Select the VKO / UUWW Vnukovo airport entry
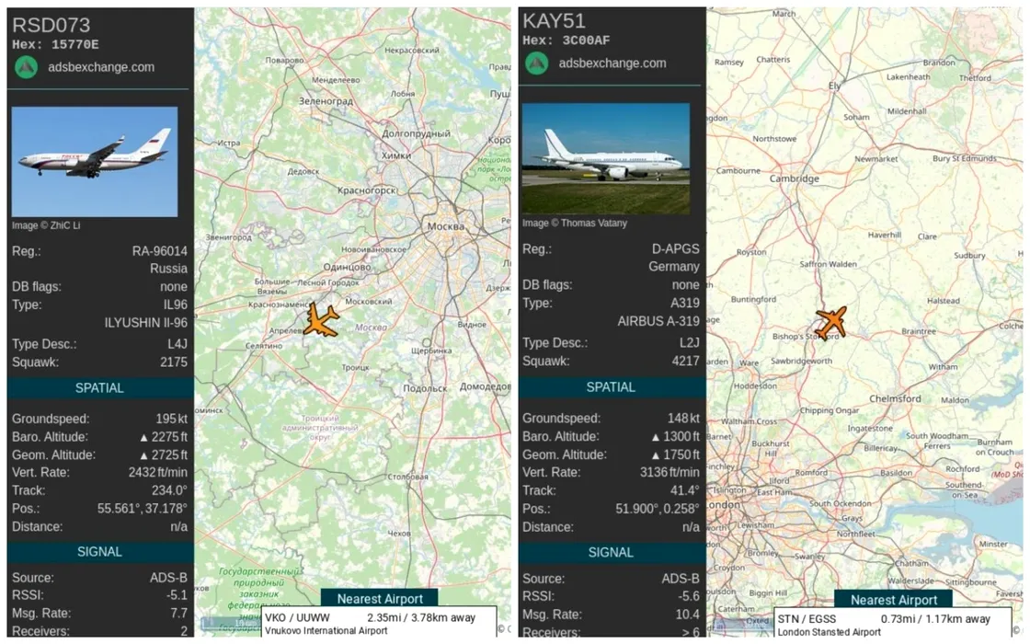 pos(379,623)
